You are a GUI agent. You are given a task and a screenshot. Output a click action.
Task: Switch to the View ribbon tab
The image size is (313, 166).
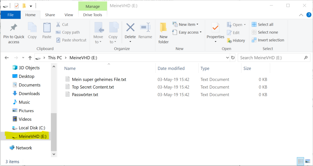coord(69,15)
